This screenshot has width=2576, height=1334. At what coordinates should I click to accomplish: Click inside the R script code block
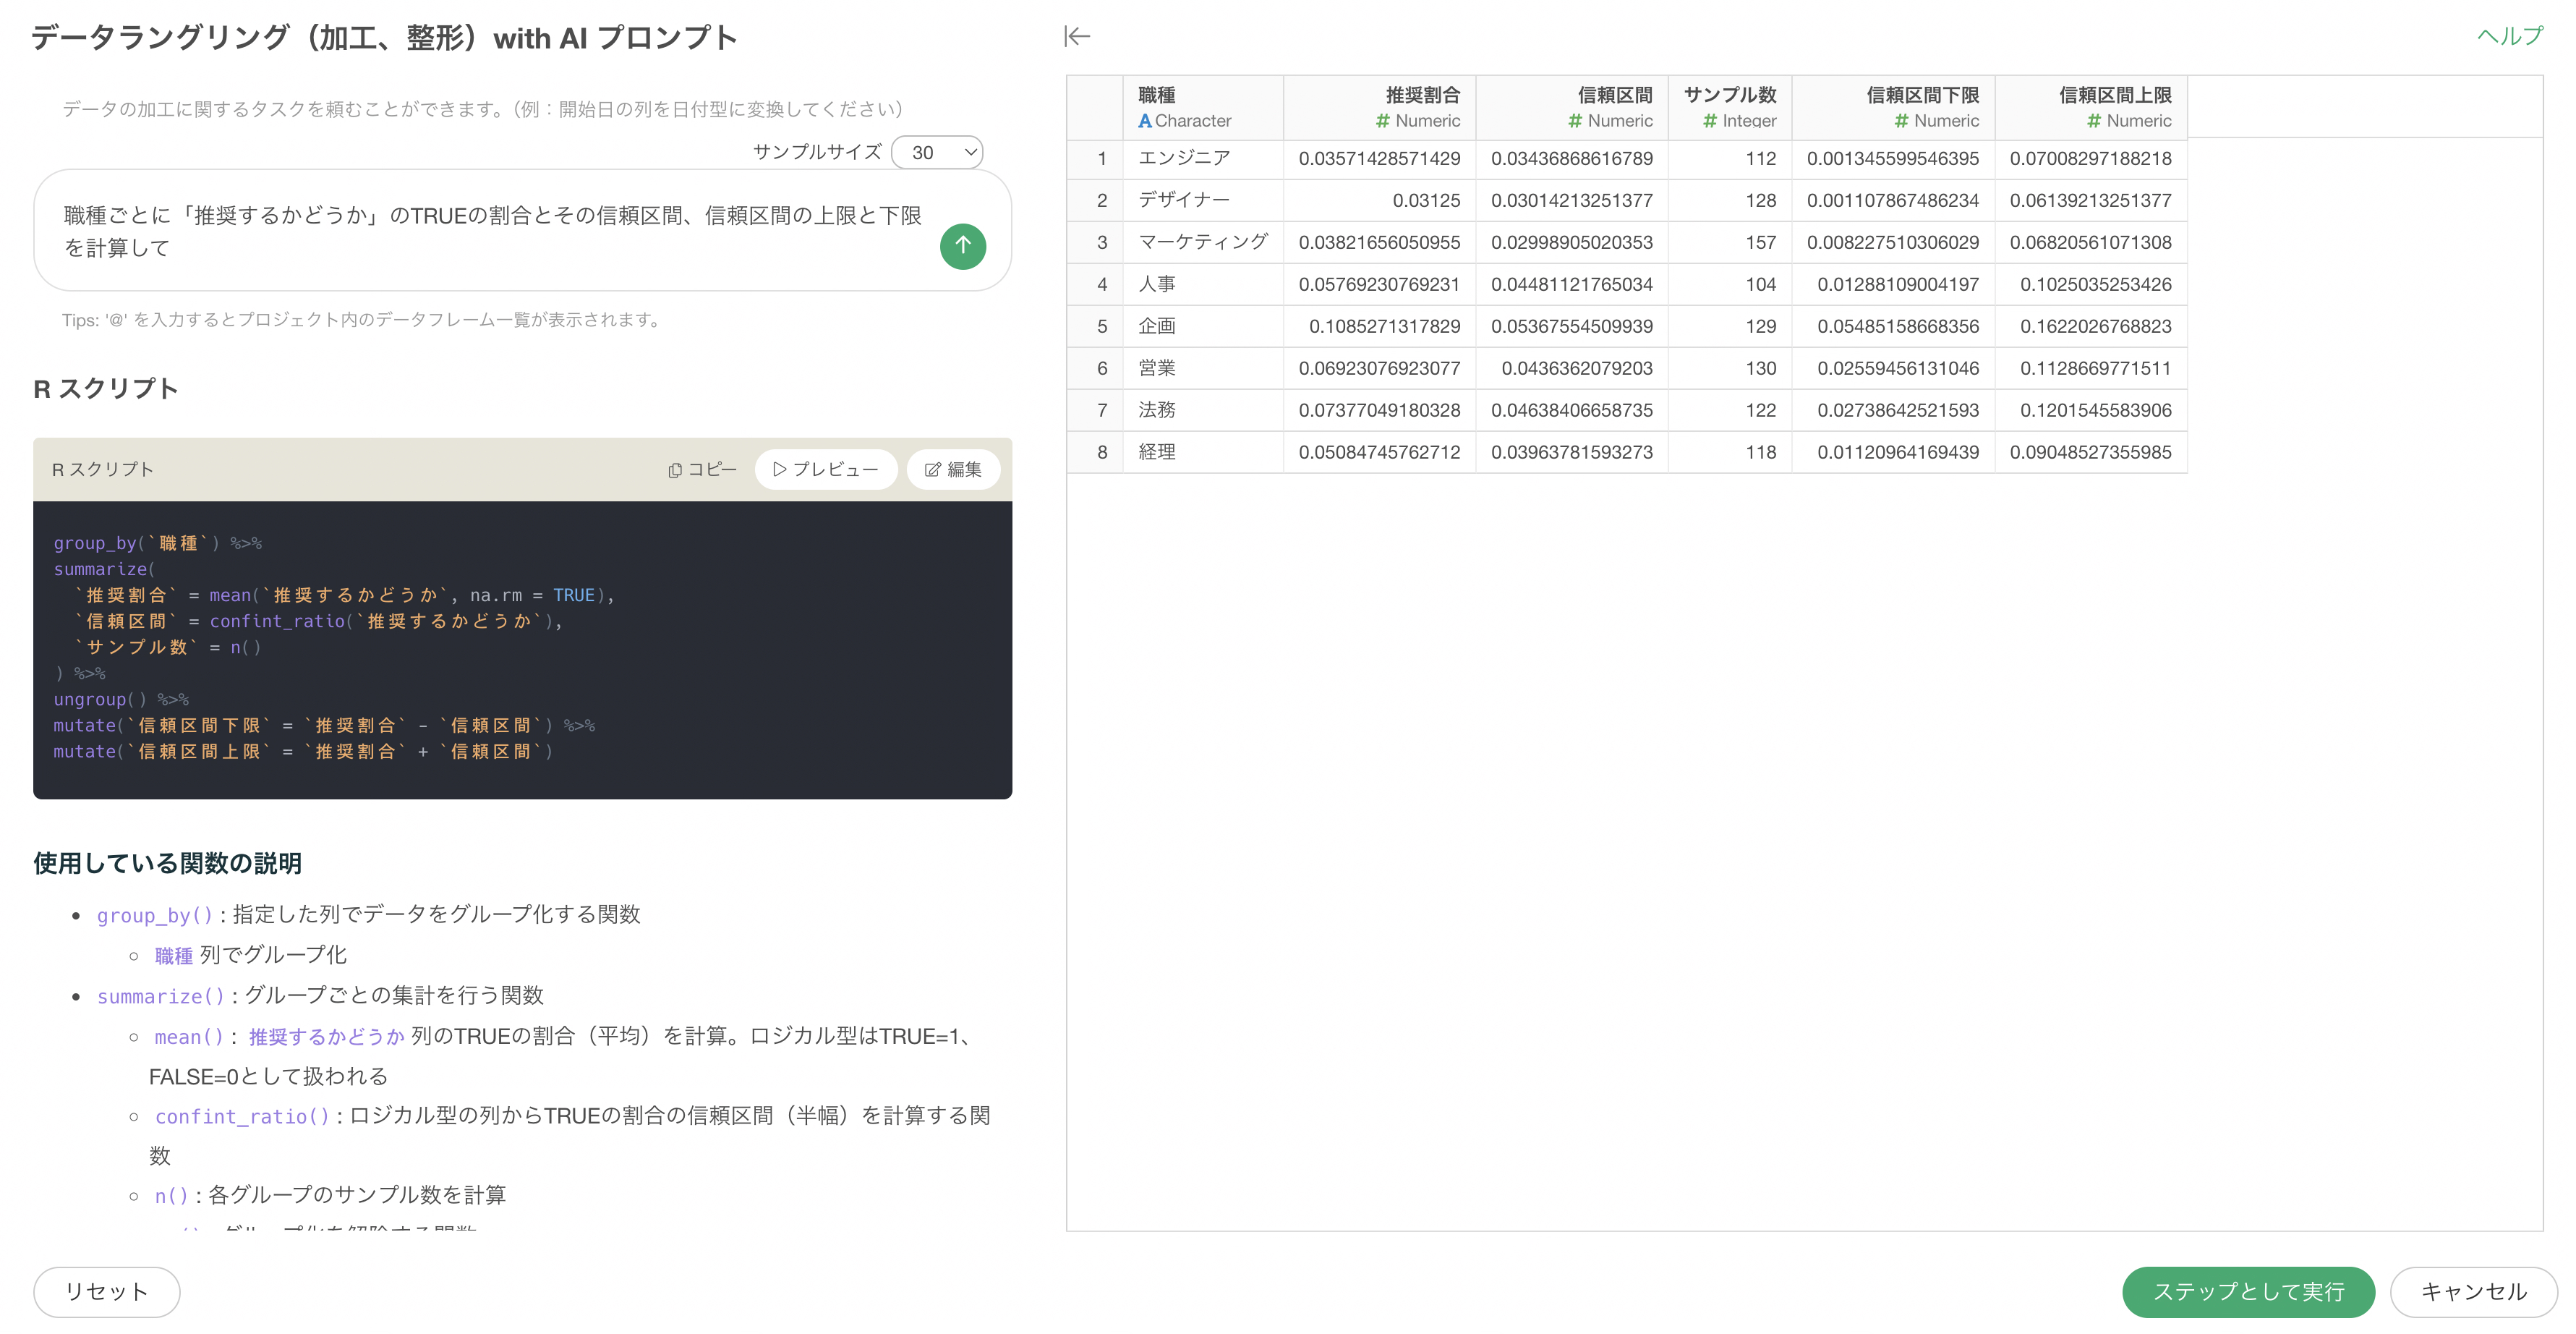(522, 649)
